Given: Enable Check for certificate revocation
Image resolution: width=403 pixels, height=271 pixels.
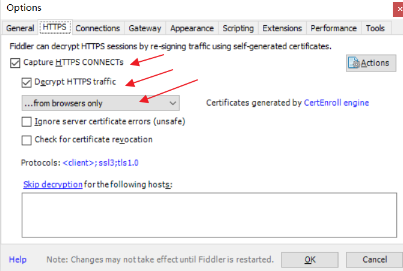Looking at the screenshot, I should point(26,140).
